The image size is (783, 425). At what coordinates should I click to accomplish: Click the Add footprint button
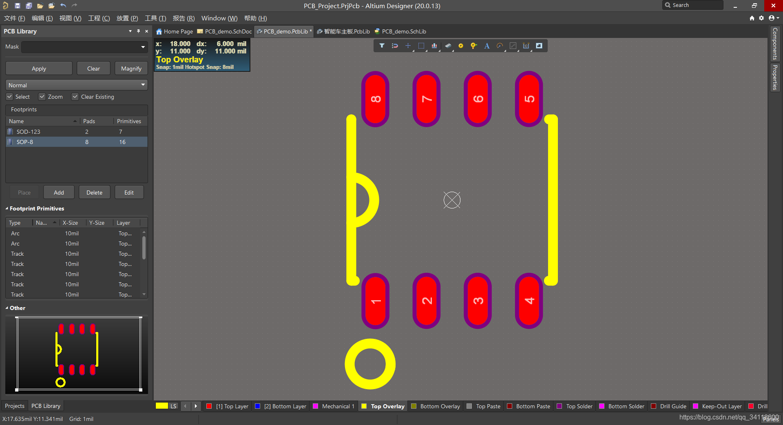tap(59, 193)
